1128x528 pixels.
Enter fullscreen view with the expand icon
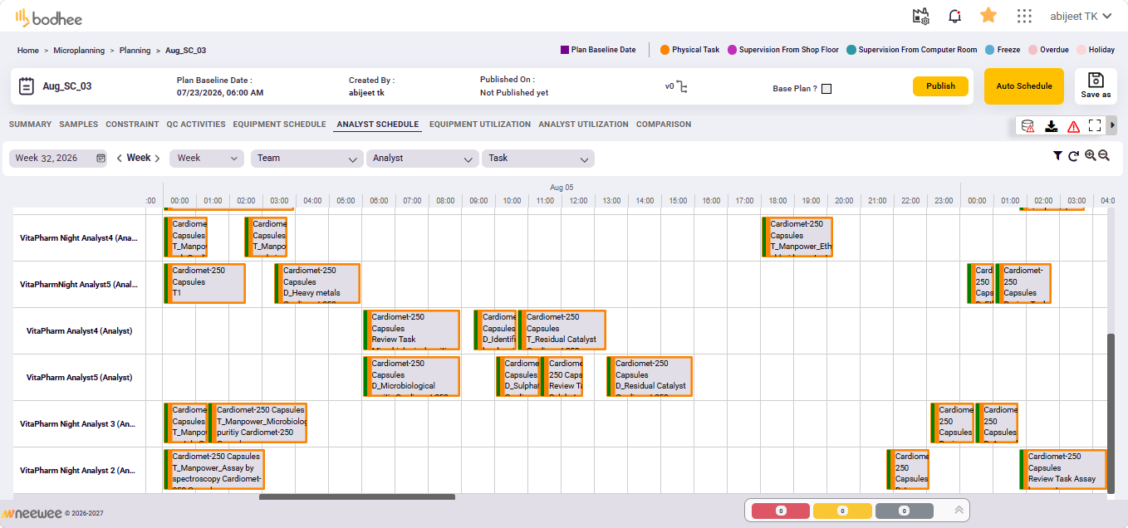1095,126
